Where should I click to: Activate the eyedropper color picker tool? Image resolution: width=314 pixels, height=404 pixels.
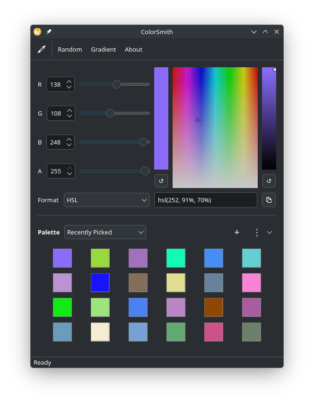click(42, 49)
